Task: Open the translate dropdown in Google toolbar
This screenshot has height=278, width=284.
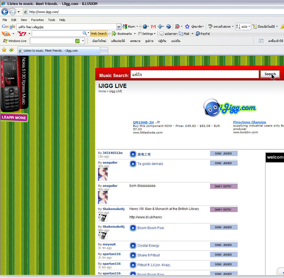Action: (249, 27)
